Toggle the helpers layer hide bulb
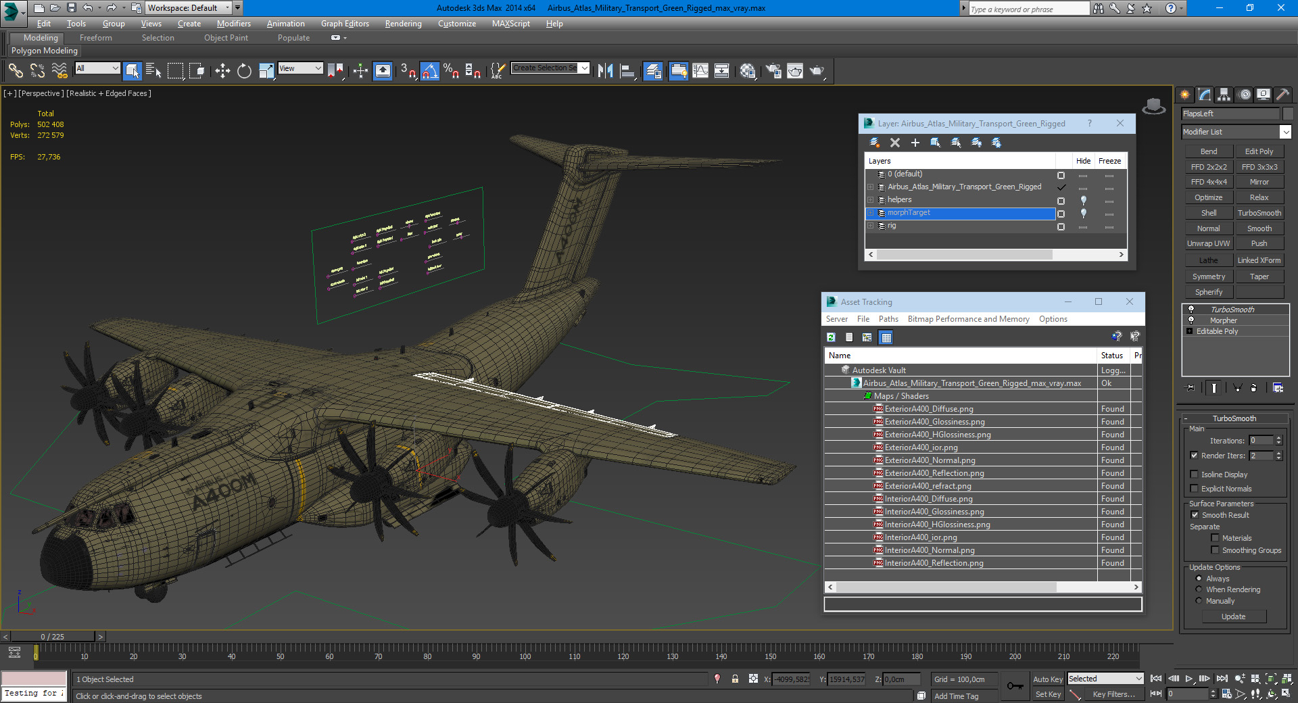1298x703 pixels. click(x=1084, y=200)
